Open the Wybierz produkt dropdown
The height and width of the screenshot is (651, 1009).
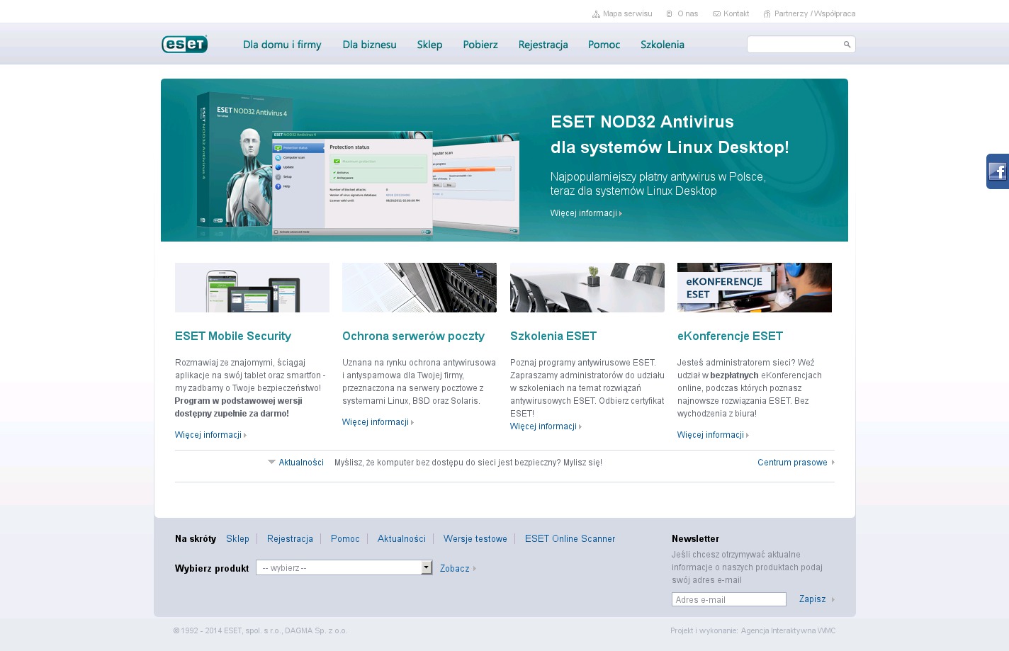(x=426, y=567)
